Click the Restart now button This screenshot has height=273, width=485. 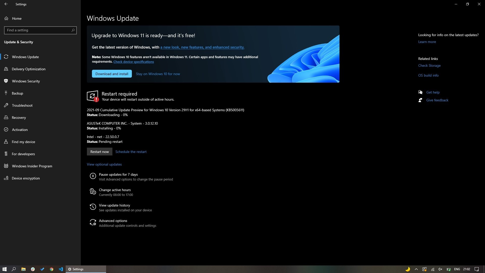coord(100,152)
